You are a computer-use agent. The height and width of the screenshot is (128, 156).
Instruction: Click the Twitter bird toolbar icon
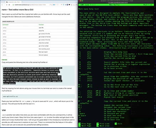tap(66, 5)
